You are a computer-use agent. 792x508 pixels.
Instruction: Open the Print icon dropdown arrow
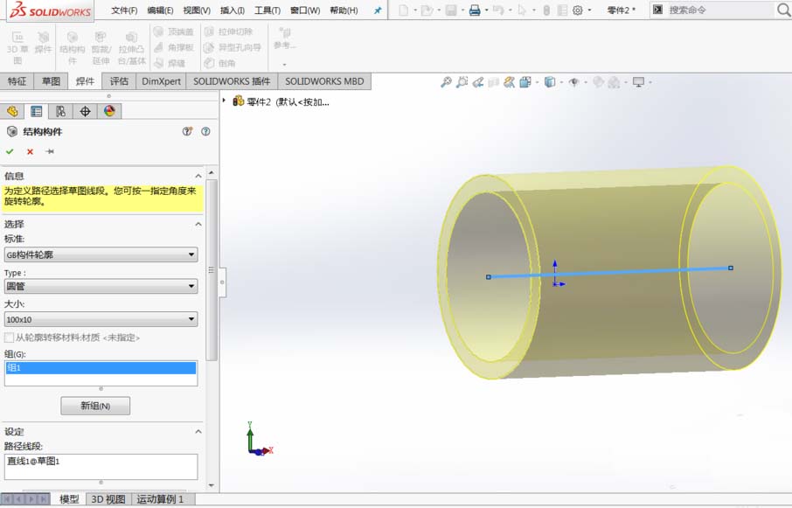(x=486, y=10)
